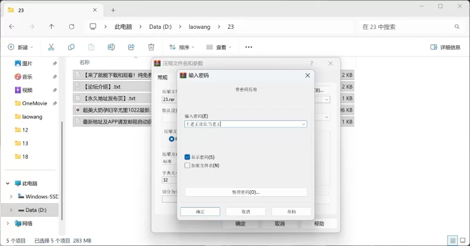Open a new File Explorer tab
Screen dimensions: 470x246
113,10
